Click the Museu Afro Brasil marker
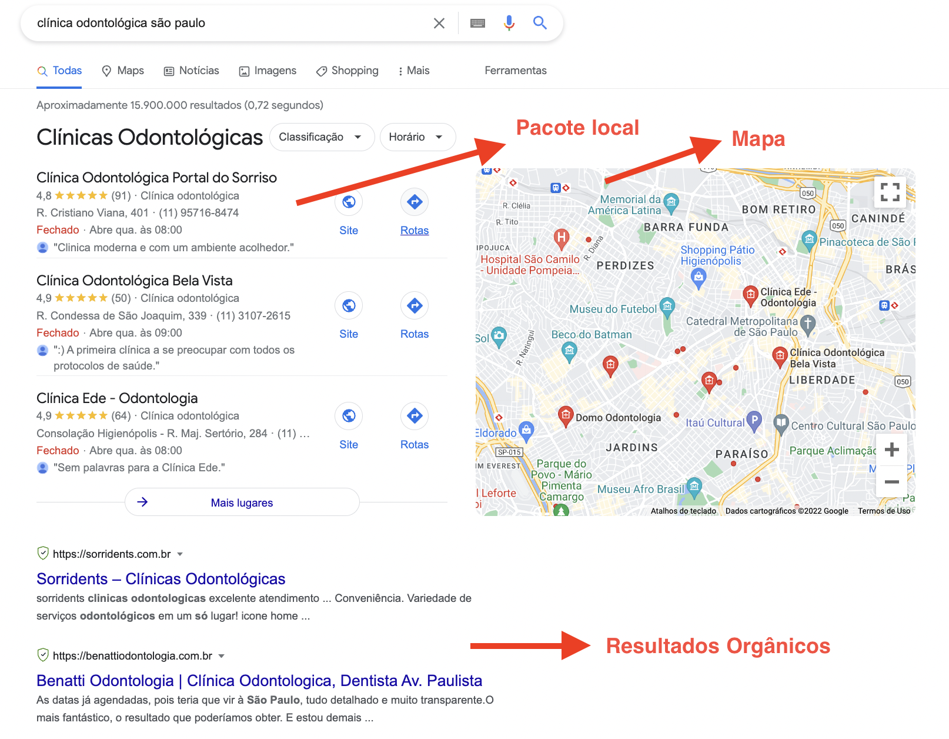The image size is (949, 739). [x=694, y=487]
